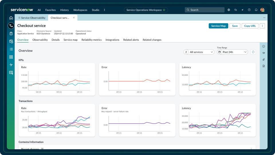The width and height of the screenshot is (275, 155).
Task: Go to Home in left sidebar
Action: click(11, 18)
